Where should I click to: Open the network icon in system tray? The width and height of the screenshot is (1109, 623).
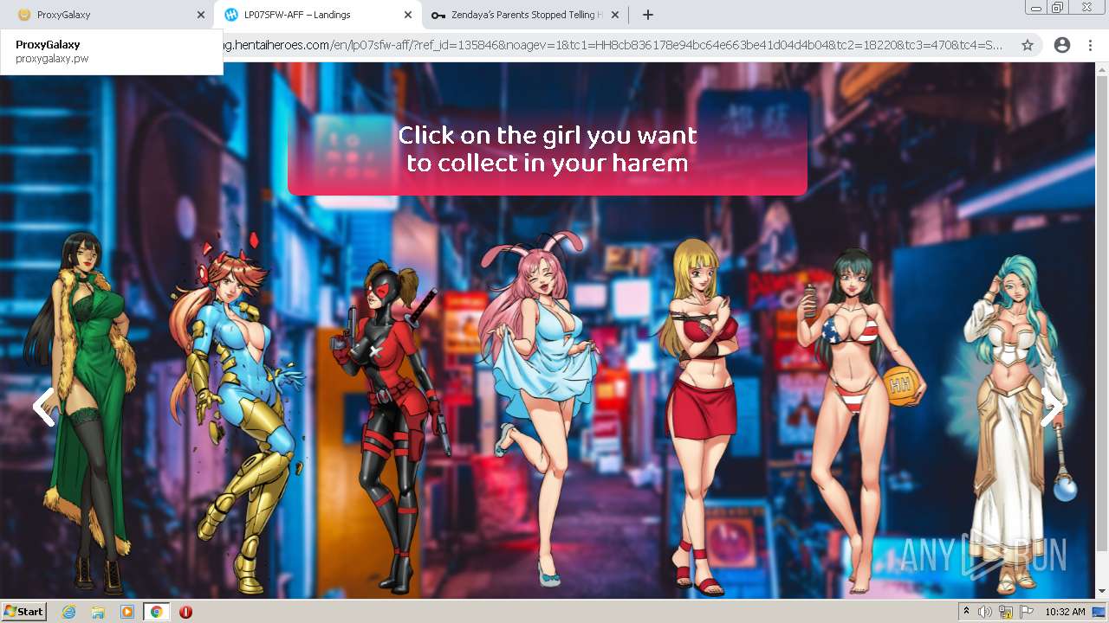click(x=1006, y=612)
